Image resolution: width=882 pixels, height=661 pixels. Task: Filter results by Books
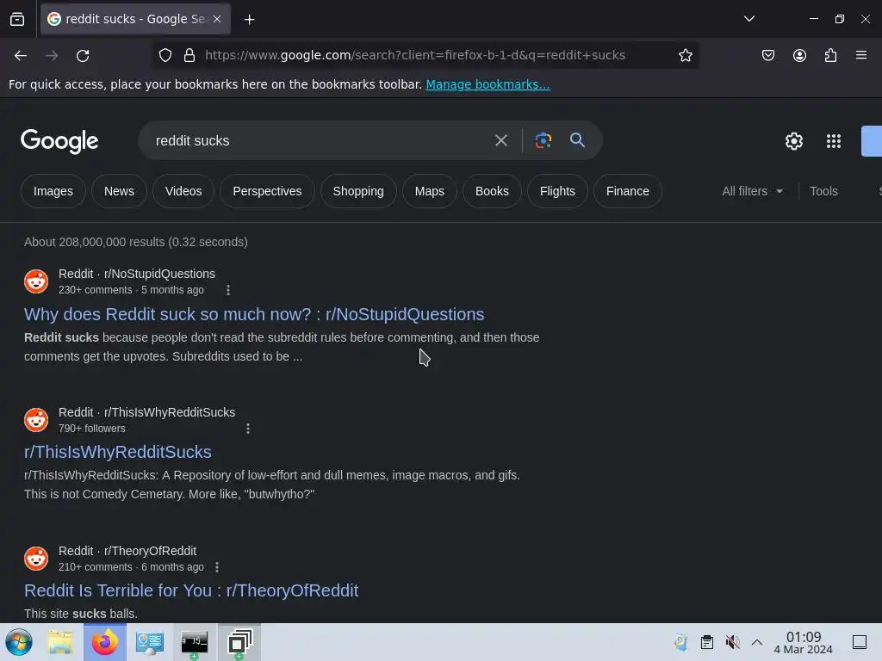click(492, 191)
